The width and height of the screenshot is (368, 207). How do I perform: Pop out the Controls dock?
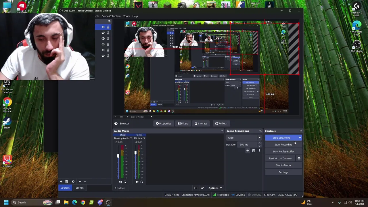301,131
